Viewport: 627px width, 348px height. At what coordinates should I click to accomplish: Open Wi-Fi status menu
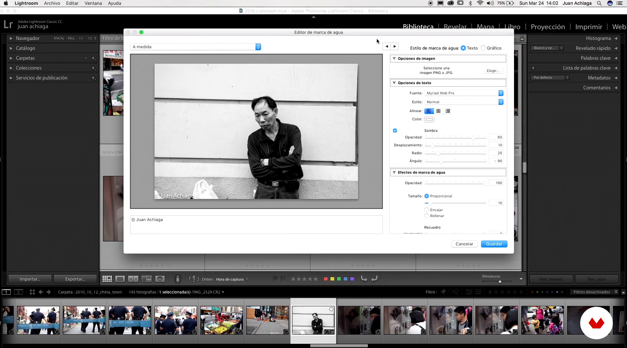(480, 3)
